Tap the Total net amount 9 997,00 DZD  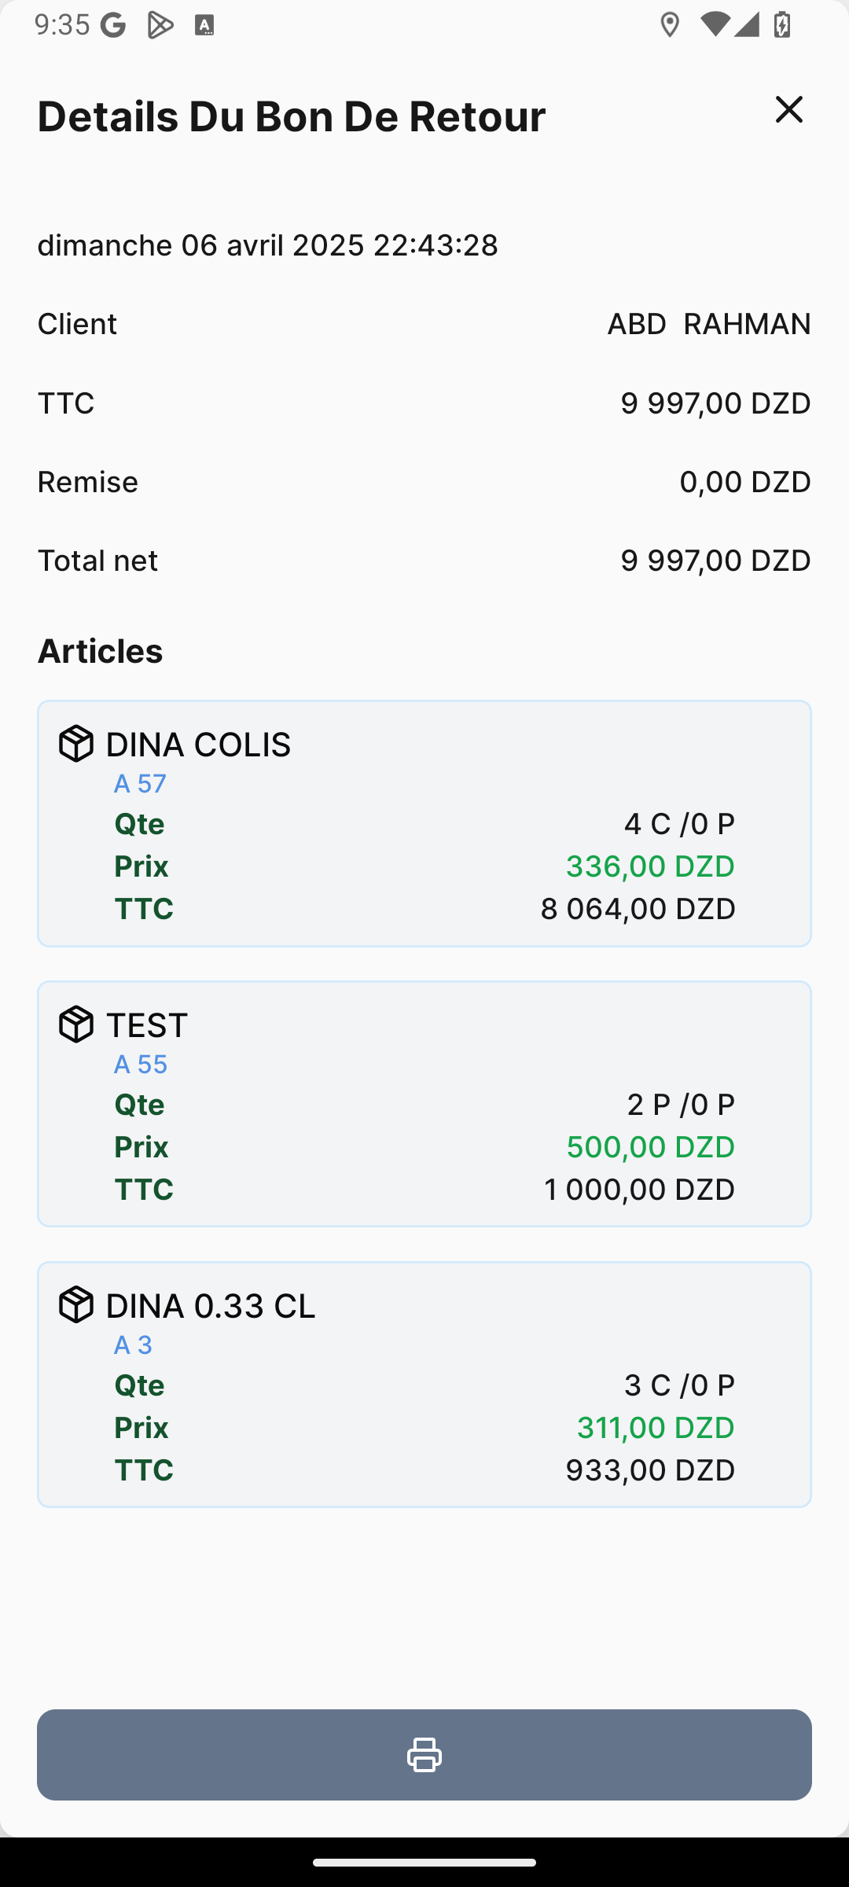(715, 561)
